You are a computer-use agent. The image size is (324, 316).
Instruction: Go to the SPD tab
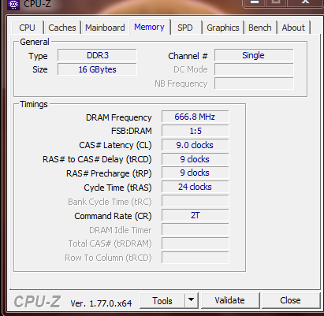[x=185, y=28]
